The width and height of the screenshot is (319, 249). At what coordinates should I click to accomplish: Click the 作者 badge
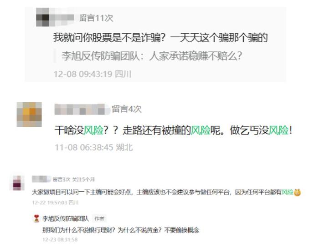pyautogui.click(x=99, y=219)
